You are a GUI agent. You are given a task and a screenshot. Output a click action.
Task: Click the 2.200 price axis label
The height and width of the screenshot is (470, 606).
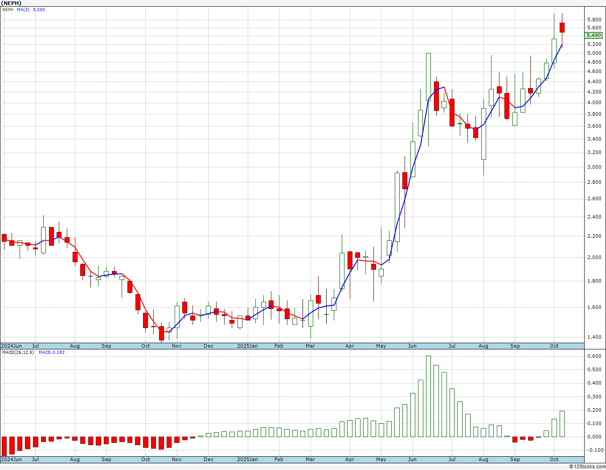pyautogui.click(x=594, y=236)
